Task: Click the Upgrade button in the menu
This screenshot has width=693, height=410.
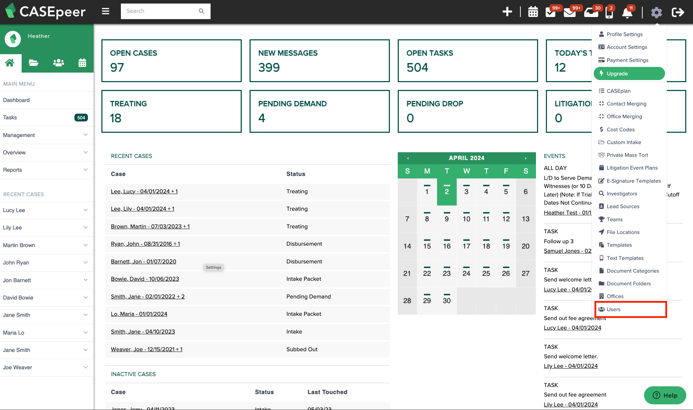Action: pos(629,73)
